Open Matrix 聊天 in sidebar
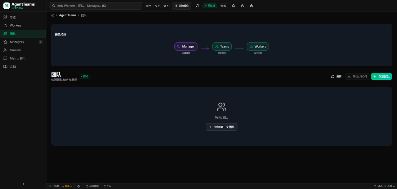The width and height of the screenshot is (397, 189). (x=23, y=58)
